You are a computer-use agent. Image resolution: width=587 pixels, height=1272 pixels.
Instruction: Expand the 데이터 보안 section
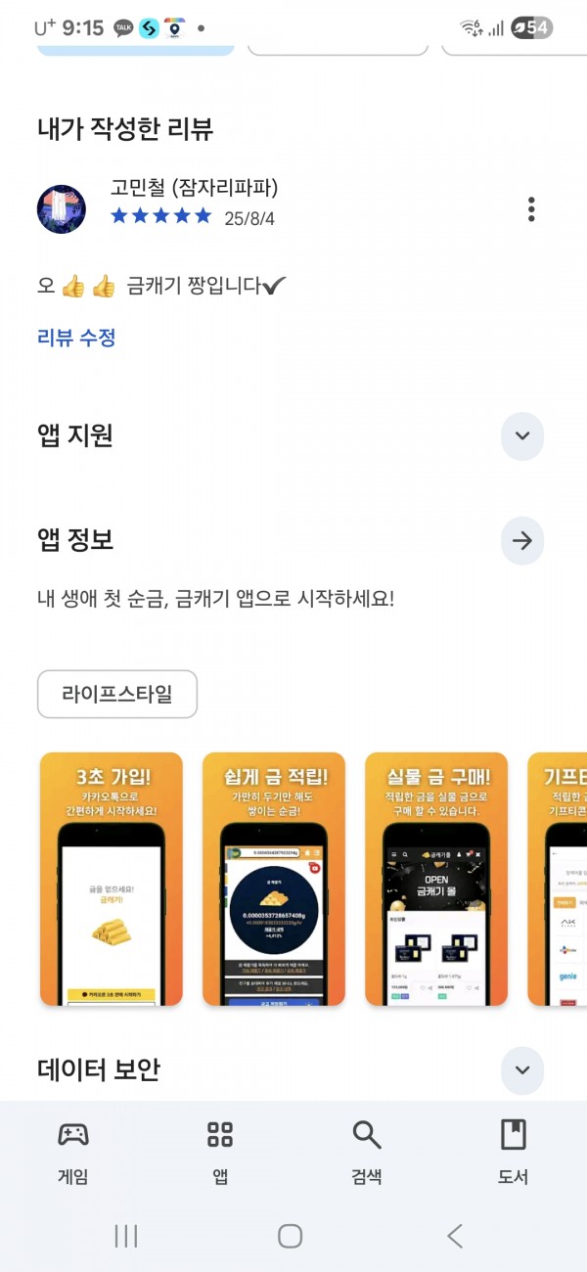click(x=522, y=1069)
